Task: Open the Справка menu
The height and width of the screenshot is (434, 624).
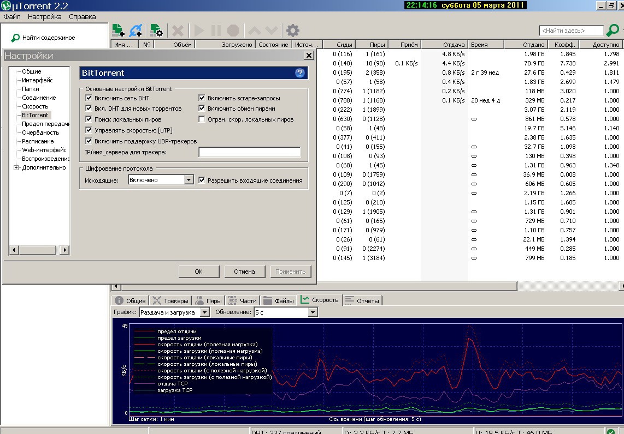Action: click(83, 17)
